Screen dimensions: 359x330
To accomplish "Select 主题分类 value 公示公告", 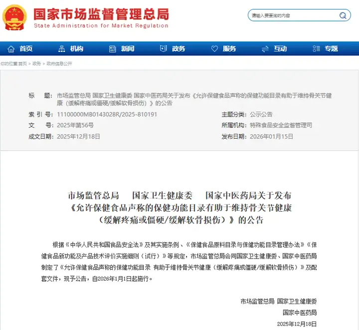I will click(261, 114).
